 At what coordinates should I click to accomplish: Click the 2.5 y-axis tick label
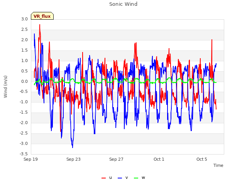tap(25, 30)
